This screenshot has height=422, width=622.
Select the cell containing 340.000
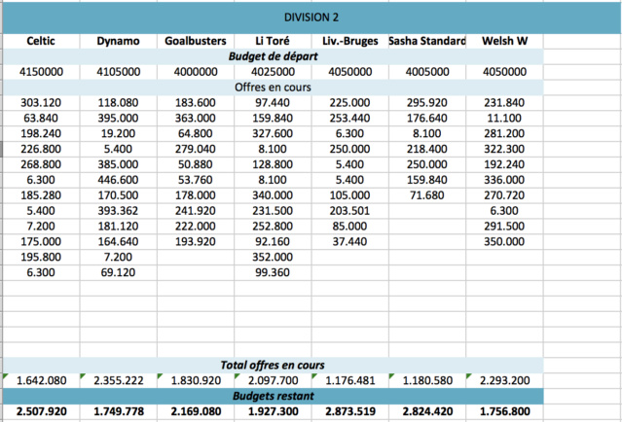click(x=273, y=195)
